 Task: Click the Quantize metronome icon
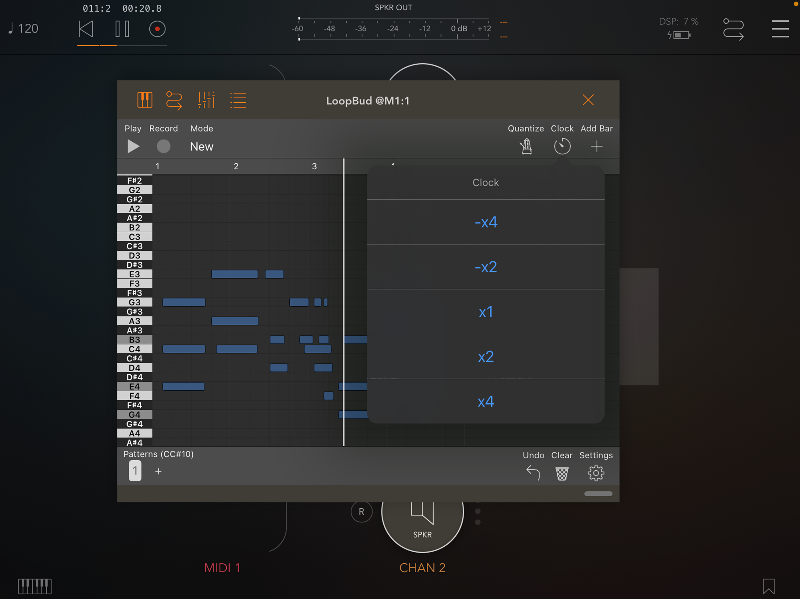coord(526,146)
